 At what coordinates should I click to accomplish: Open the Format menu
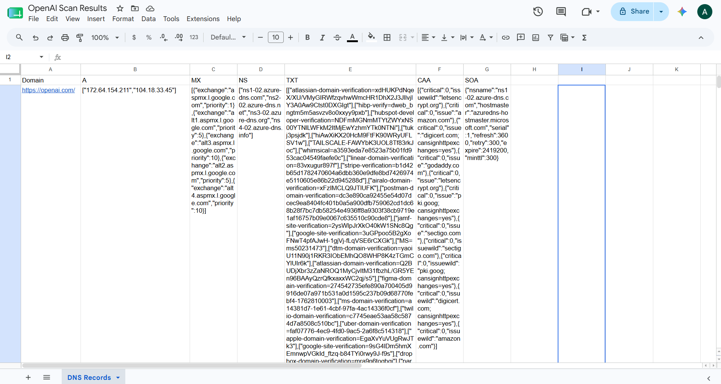[x=123, y=19]
